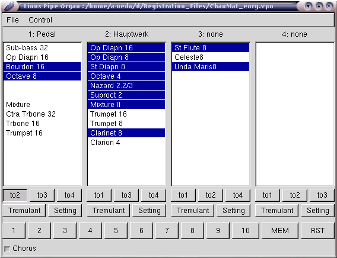Click the MEM memory button
337x258 pixels.
point(280,231)
